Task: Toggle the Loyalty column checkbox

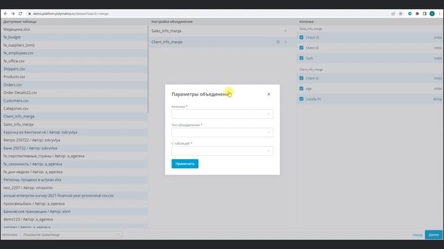Action: pyautogui.click(x=301, y=99)
